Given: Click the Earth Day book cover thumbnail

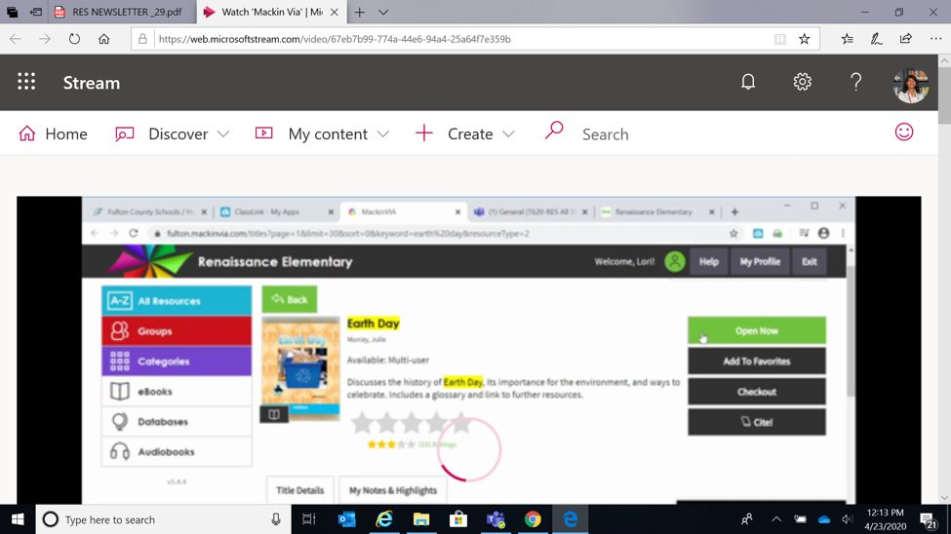Looking at the screenshot, I should 300,367.
